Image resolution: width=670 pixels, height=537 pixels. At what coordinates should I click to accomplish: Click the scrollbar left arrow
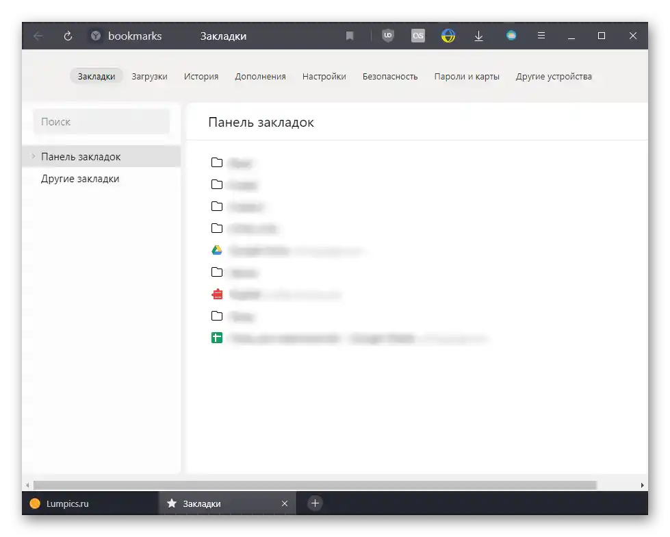[27, 485]
